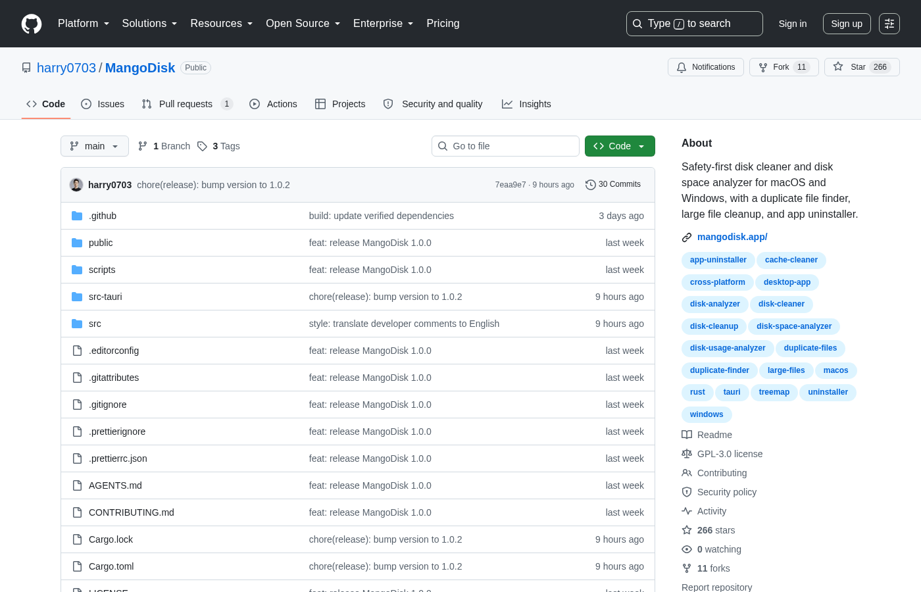
Task: Switch to the Actions tab
Action: pos(273,104)
